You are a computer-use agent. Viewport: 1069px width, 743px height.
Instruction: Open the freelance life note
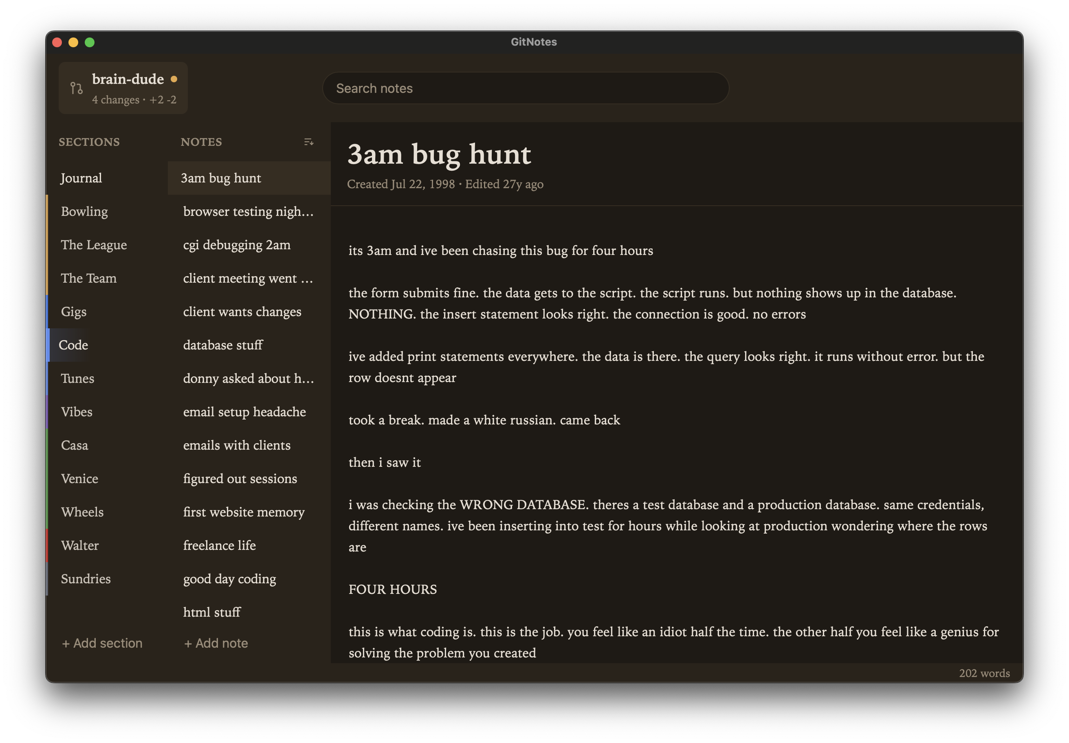click(x=219, y=545)
